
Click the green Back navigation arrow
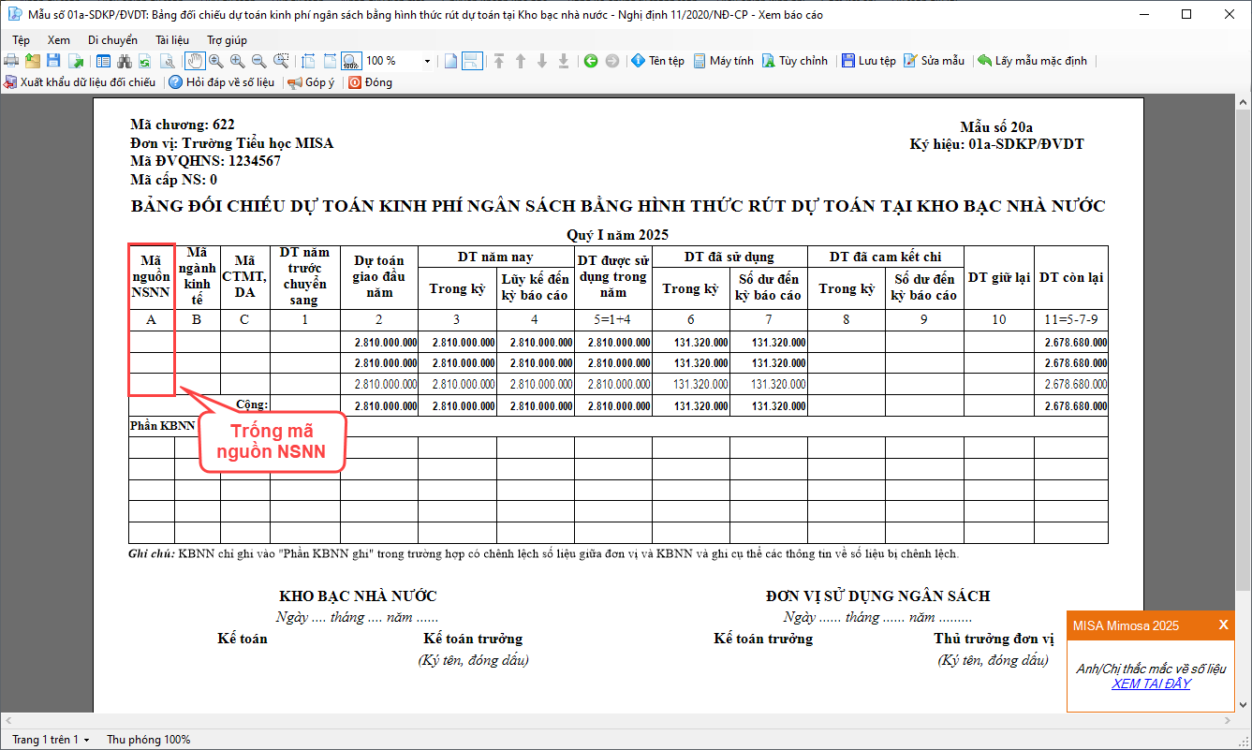[591, 61]
